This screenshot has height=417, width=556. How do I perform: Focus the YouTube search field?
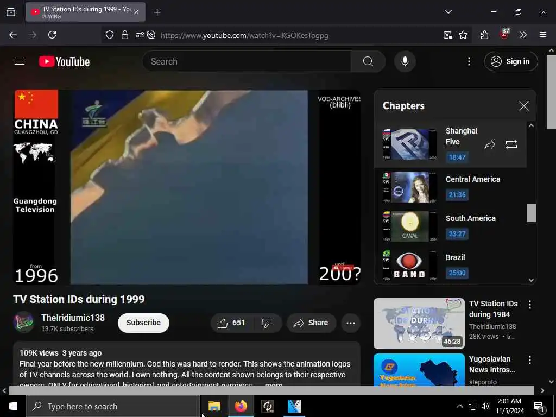pos(247,61)
